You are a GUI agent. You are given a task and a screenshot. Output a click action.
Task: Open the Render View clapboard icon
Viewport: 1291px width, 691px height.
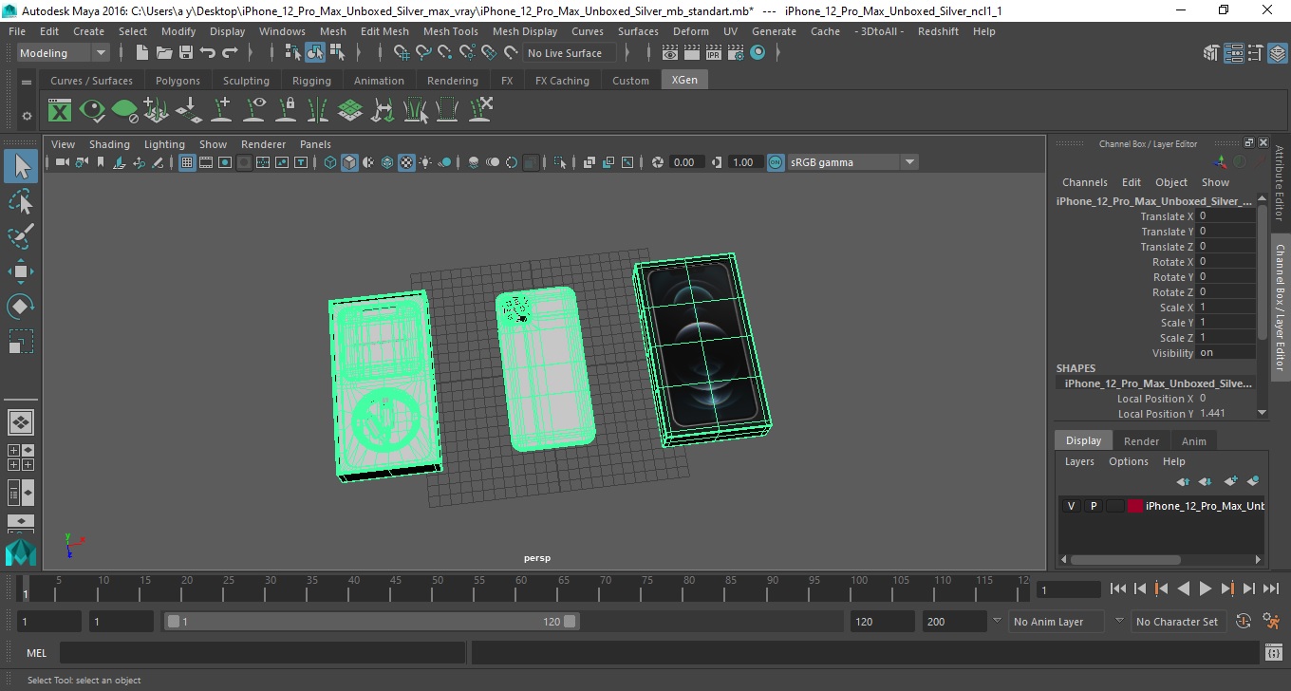click(670, 53)
